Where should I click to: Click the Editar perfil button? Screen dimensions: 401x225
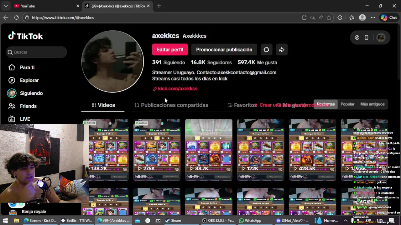click(170, 50)
